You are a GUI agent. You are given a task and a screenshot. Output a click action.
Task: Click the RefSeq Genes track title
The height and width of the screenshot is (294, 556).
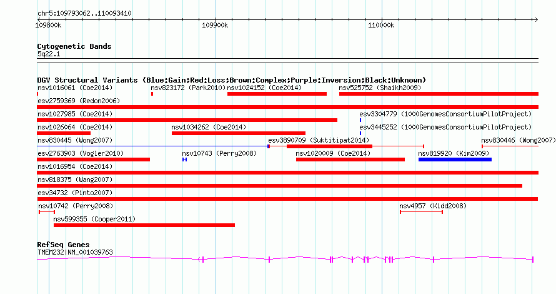63,245
